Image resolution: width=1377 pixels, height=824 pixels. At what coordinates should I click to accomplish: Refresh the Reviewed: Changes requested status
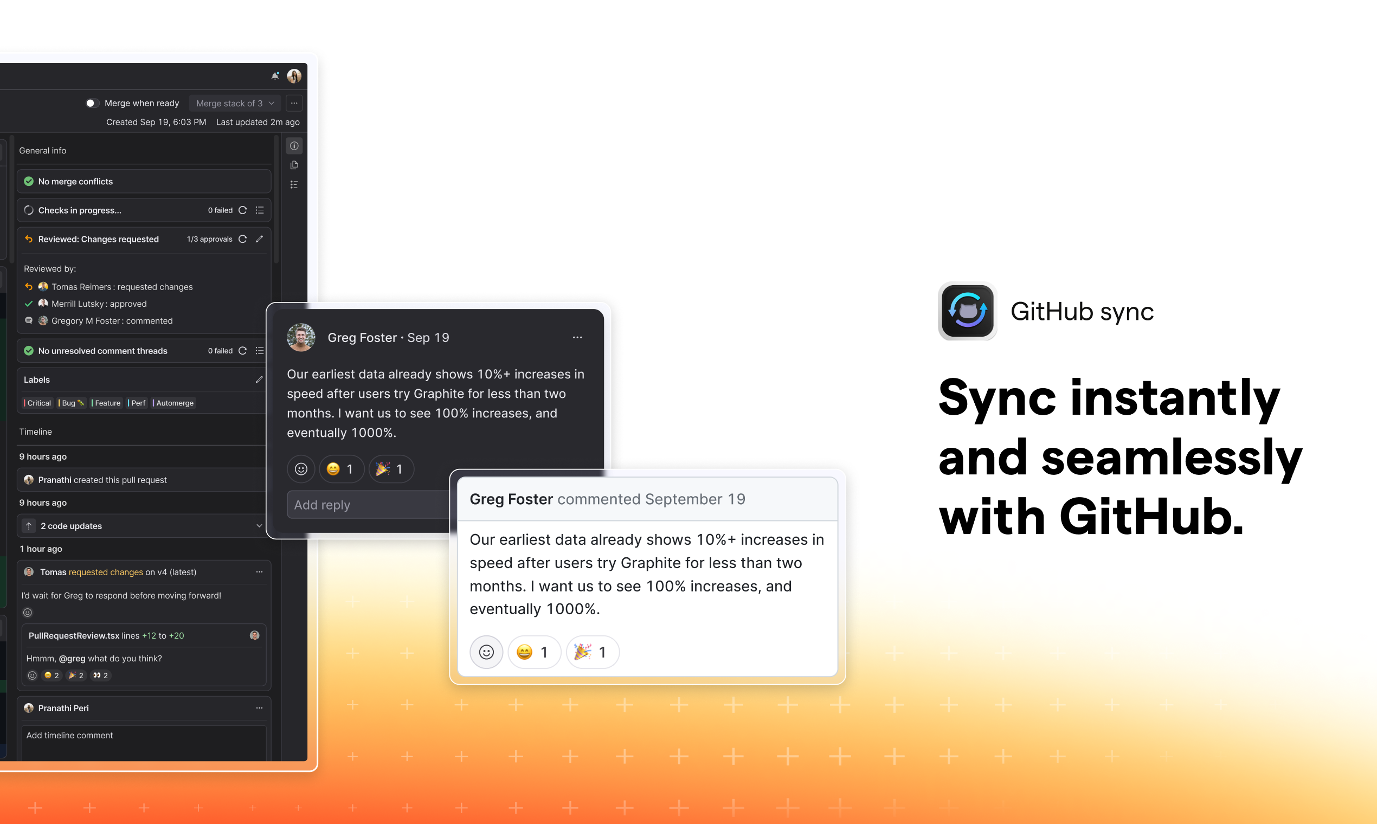point(243,239)
